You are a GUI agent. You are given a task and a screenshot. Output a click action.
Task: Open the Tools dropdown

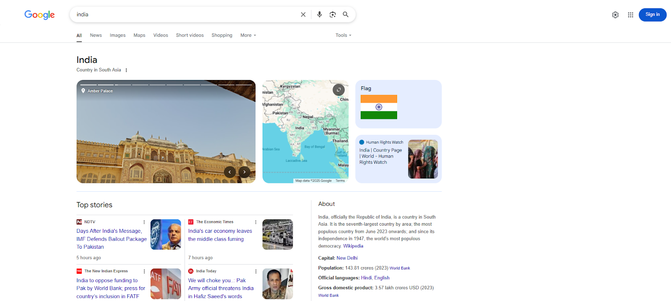click(x=343, y=36)
